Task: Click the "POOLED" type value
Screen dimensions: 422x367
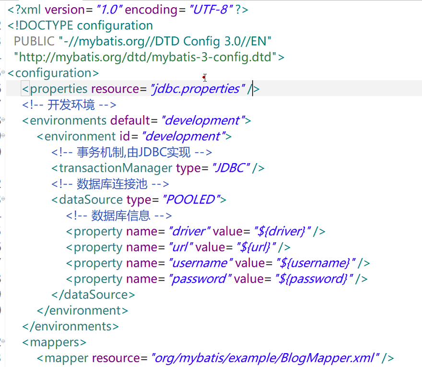Action: tap(192, 200)
